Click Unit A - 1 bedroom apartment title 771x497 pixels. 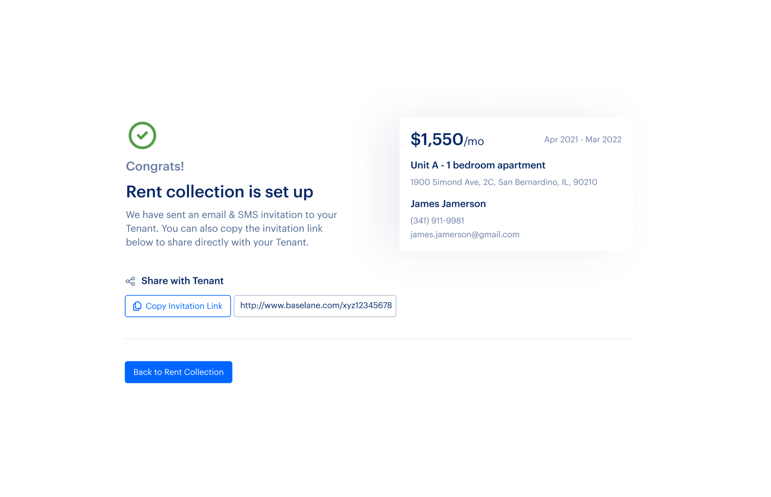click(478, 165)
